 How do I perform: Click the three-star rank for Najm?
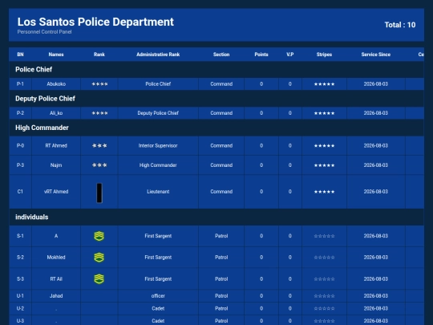[x=99, y=165]
